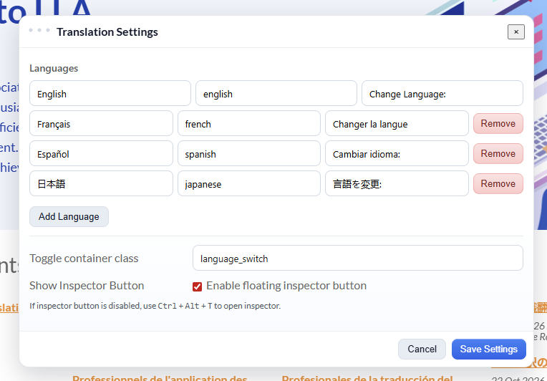
Task: Click the japanese code input field
Action: (248, 184)
